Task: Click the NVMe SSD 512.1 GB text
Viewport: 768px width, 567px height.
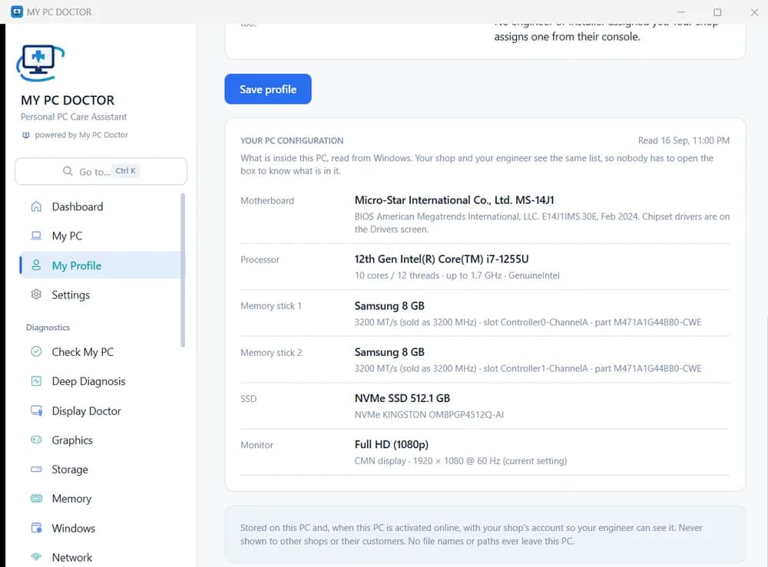Action: pyautogui.click(x=402, y=398)
